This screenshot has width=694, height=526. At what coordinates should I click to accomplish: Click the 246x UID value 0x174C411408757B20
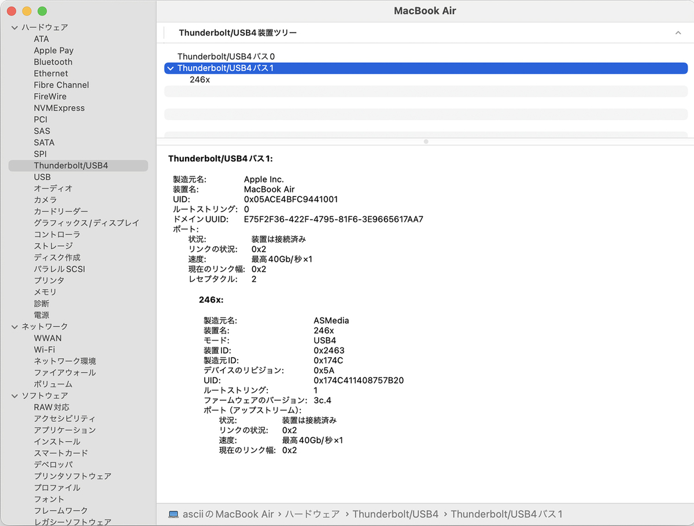pyautogui.click(x=359, y=380)
